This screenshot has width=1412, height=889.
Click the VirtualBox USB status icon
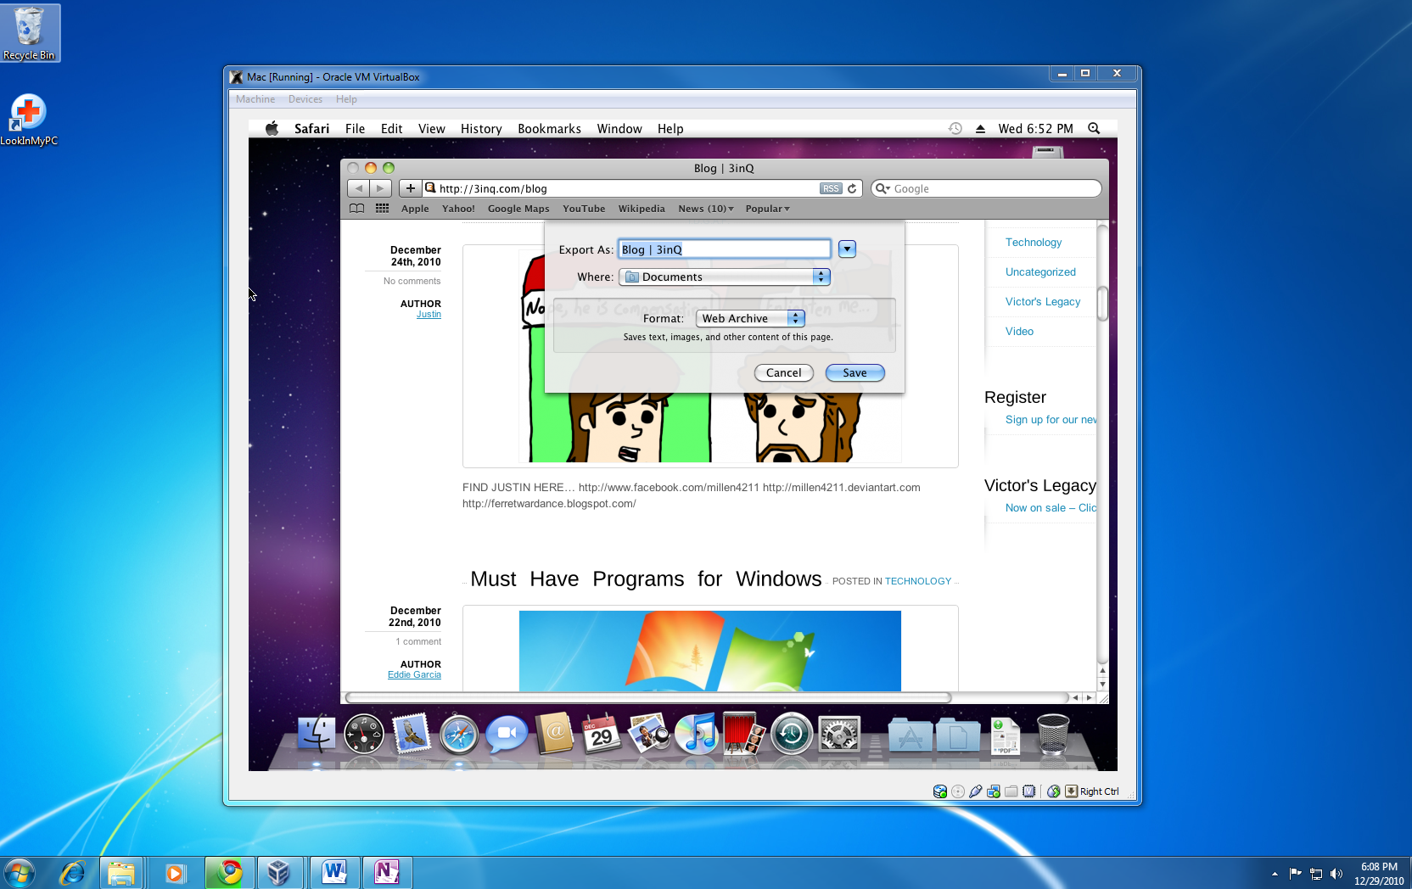(x=975, y=791)
